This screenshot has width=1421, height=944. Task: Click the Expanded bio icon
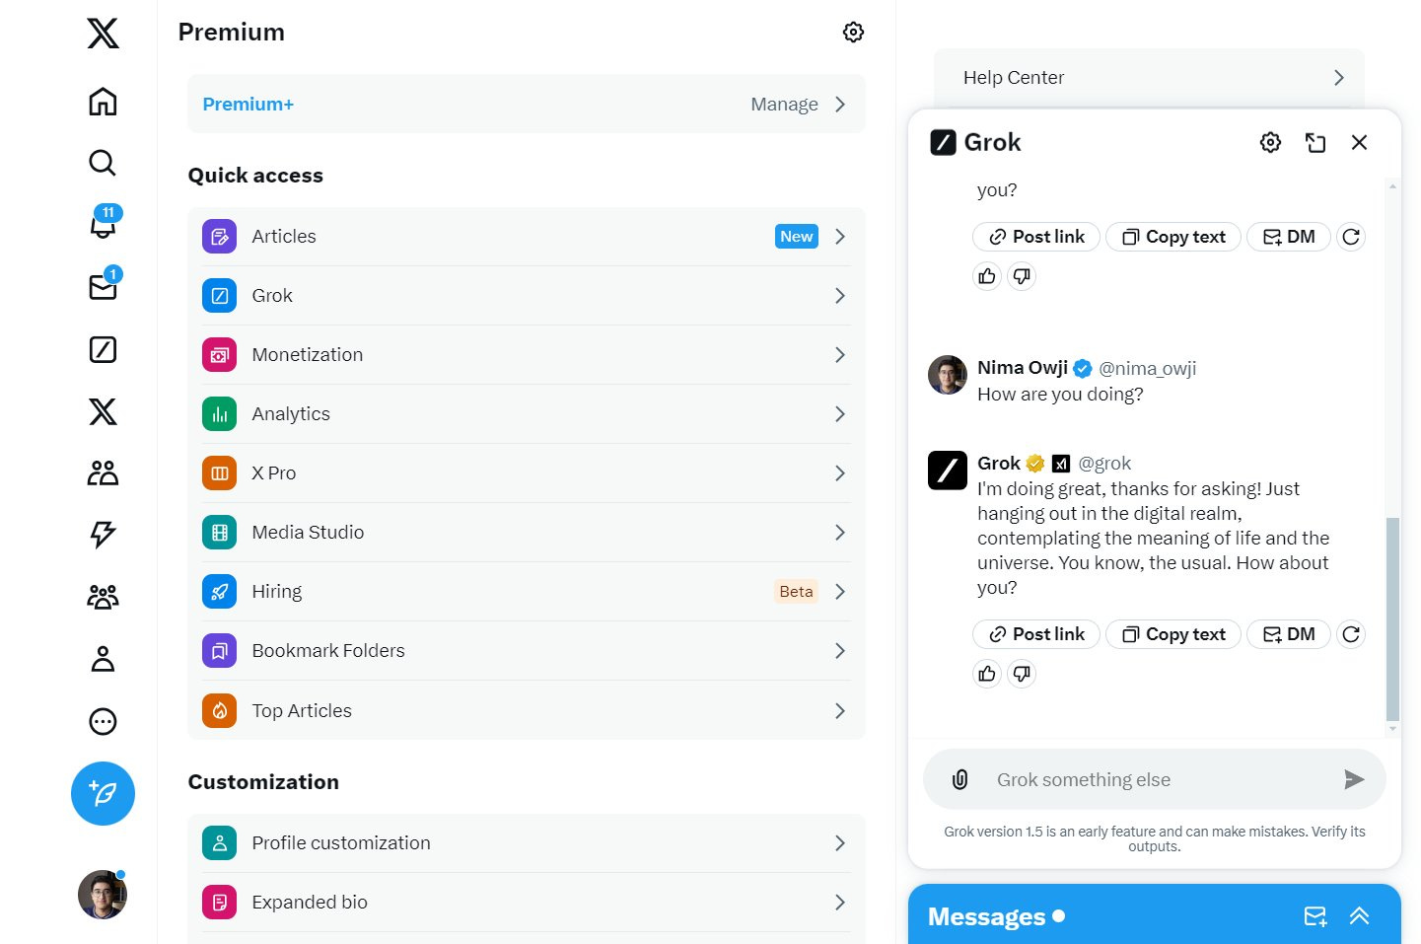click(219, 903)
